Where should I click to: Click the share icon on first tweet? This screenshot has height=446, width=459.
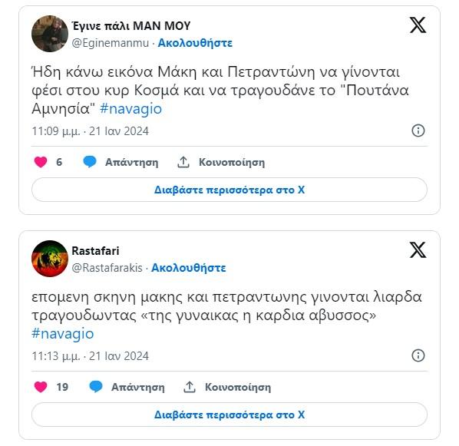[x=183, y=162]
